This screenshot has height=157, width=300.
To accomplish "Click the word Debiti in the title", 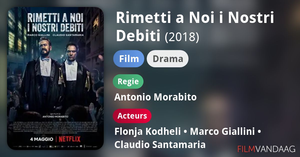I will click(138, 36).
